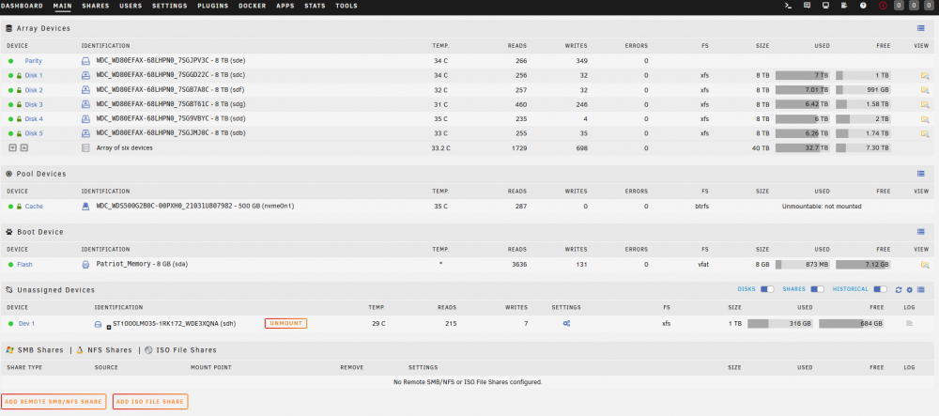The image size is (939, 416).
Task: Toggle list view icon for Array Devices
Action: pos(920,28)
